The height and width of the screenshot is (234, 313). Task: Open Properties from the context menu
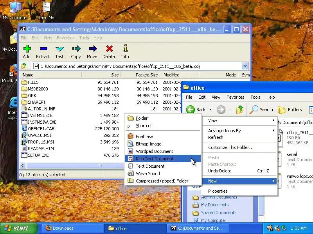(239, 191)
